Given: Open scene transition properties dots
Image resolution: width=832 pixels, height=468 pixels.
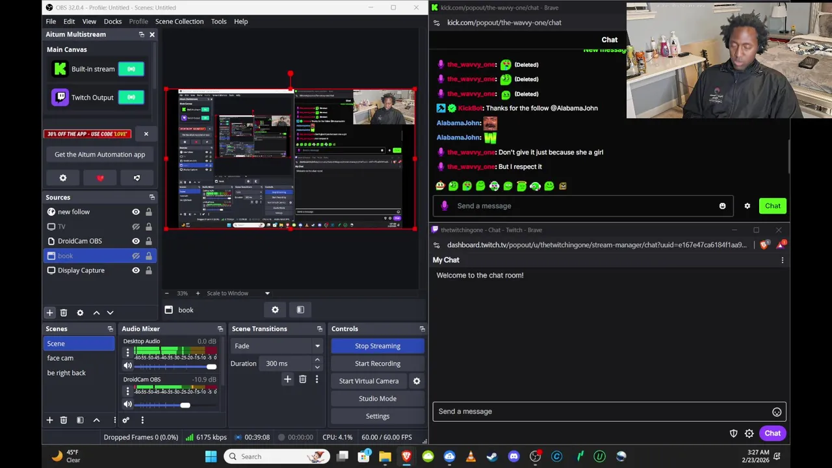Looking at the screenshot, I should pos(317,380).
